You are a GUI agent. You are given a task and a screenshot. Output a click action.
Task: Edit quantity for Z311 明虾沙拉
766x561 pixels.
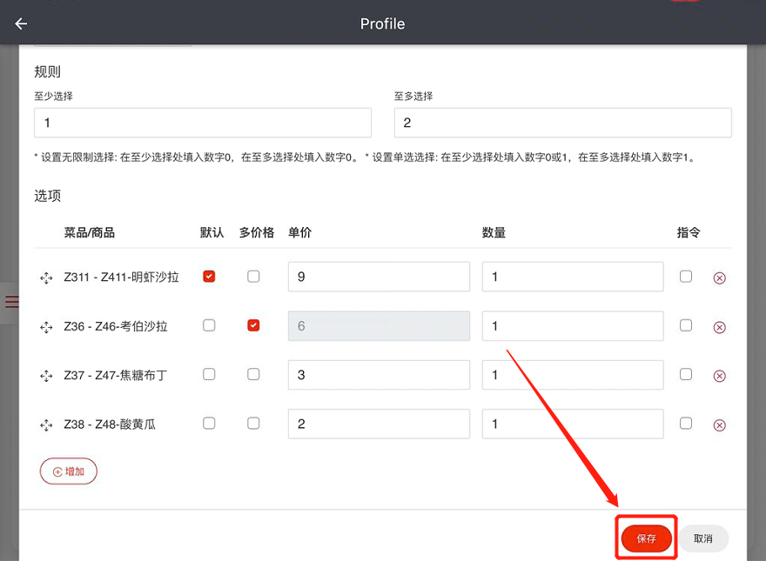pyautogui.click(x=573, y=277)
